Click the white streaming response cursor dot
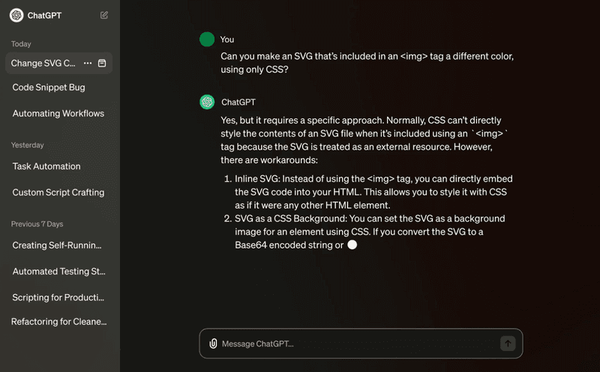600x372 pixels. point(352,245)
